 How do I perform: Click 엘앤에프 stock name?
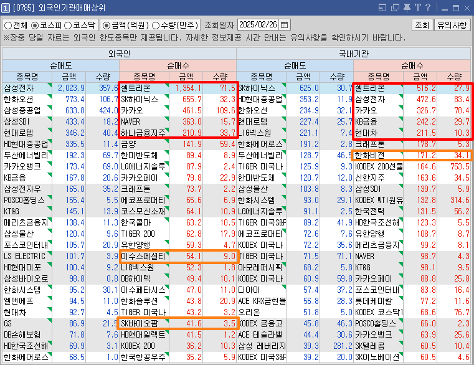coord(18,301)
